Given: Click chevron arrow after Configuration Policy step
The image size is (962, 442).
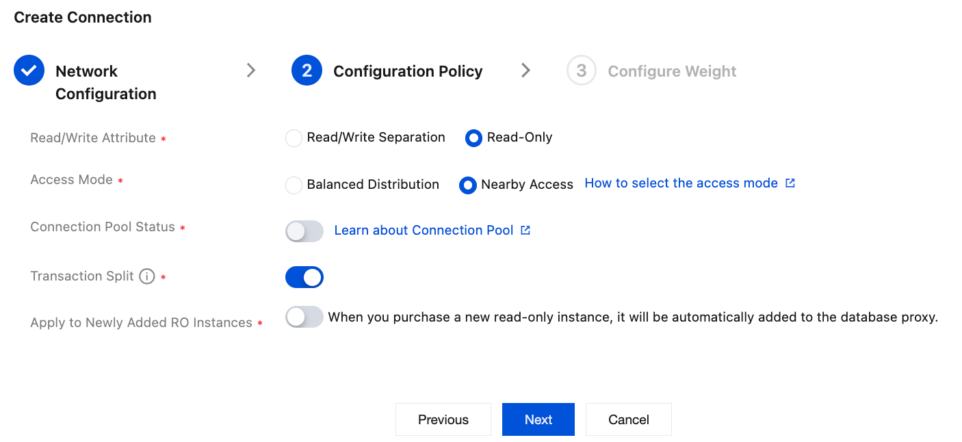Looking at the screenshot, I should 525,70.
